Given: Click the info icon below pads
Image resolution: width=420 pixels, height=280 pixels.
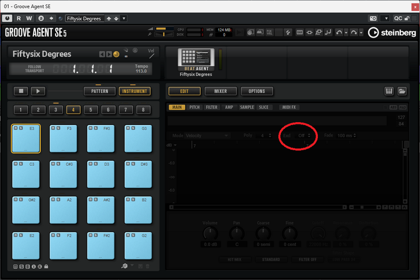Looking at the screenshot, I should click(x=34, y=267).
